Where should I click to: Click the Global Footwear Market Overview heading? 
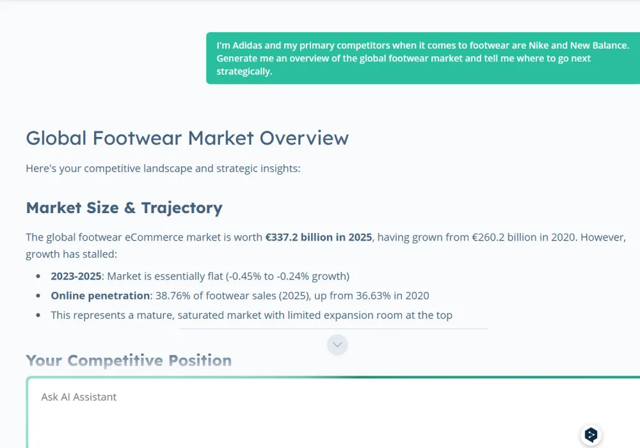click(x=187, y=138)
